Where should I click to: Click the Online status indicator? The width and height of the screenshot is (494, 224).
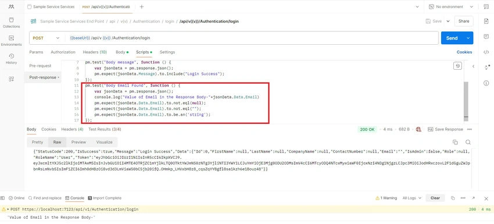(16, 198)
